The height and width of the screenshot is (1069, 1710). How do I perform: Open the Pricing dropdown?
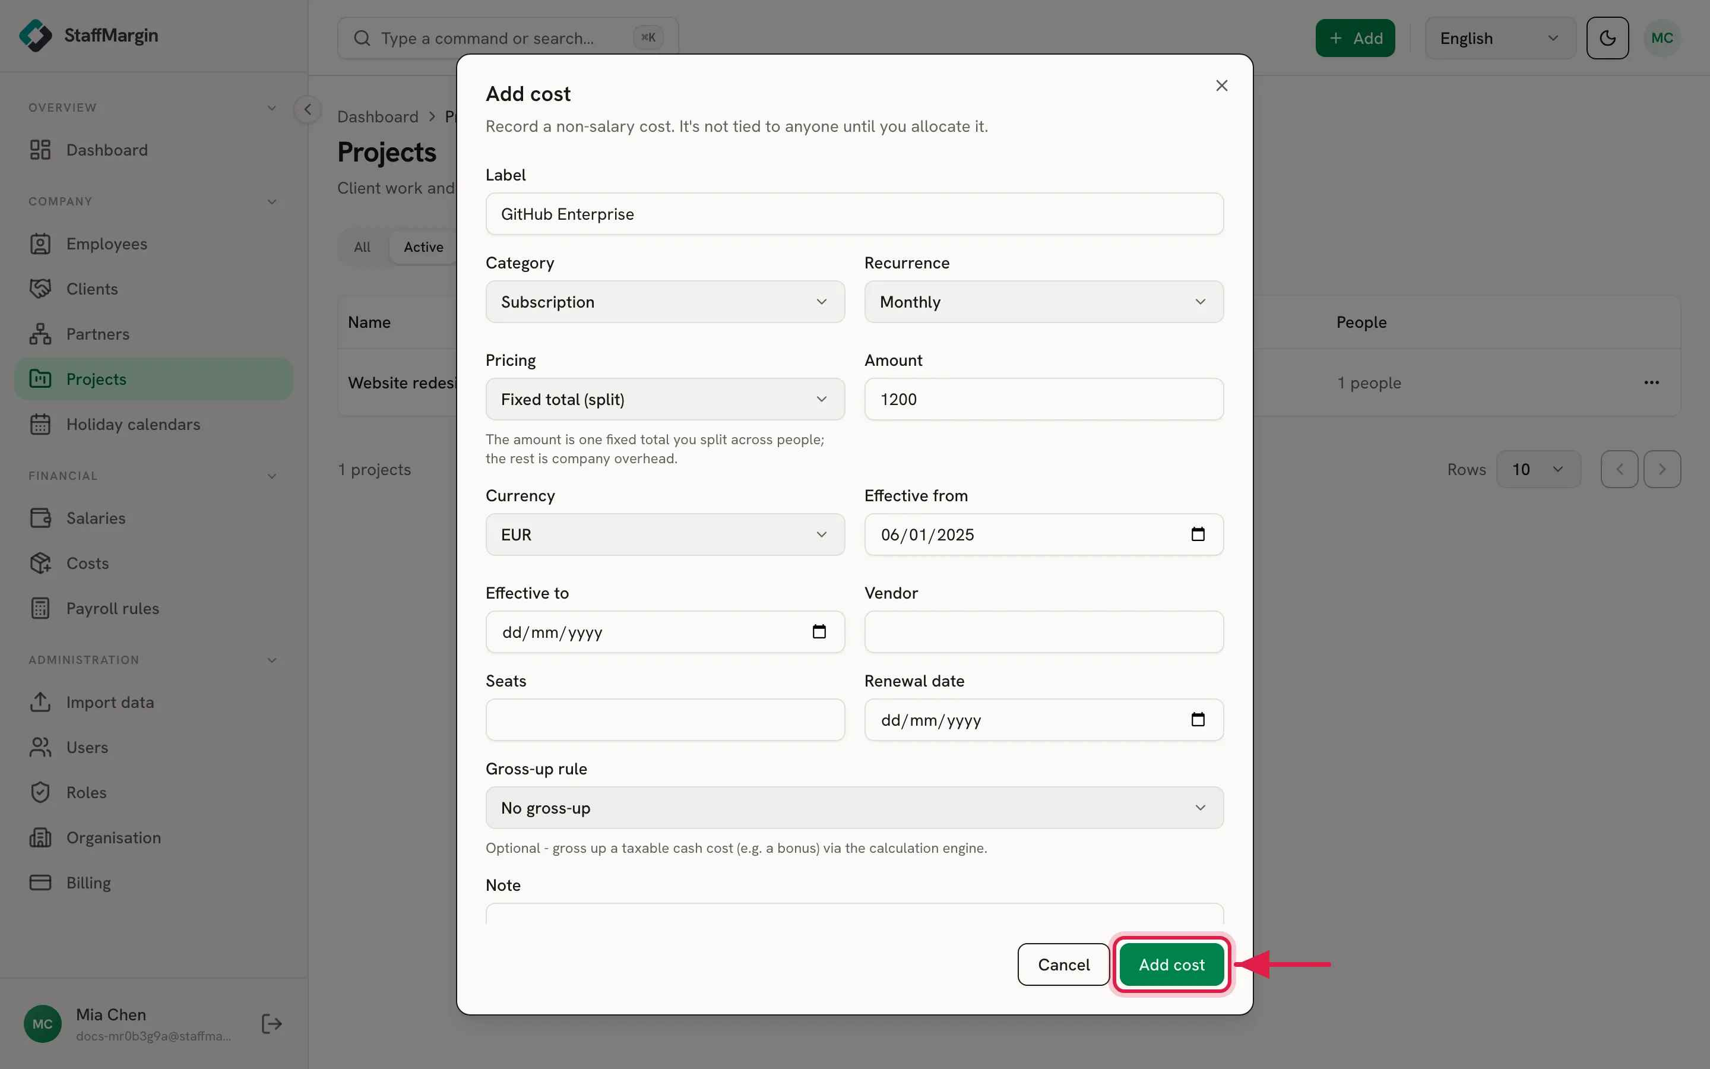point(665,400)
